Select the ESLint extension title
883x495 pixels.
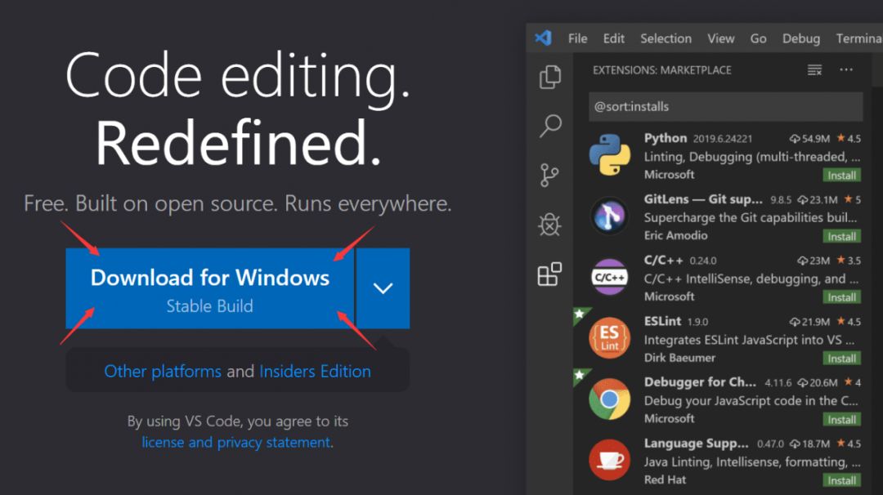(662, 321)
